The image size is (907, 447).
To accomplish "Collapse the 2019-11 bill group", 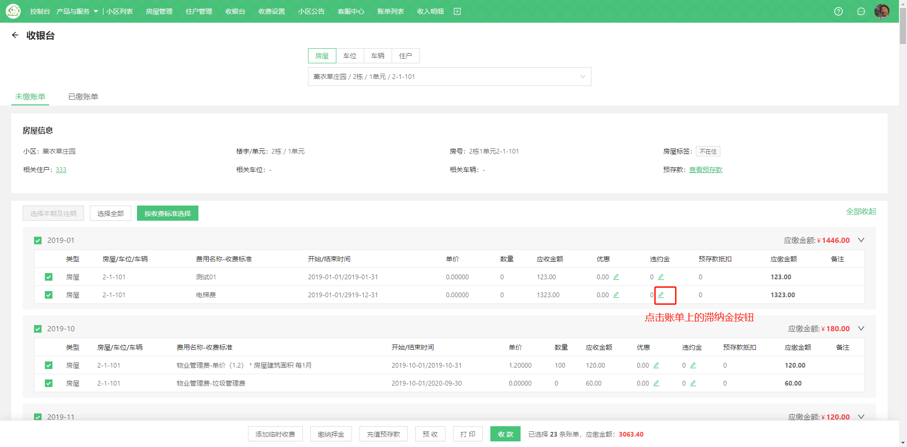I will (861, 417).
